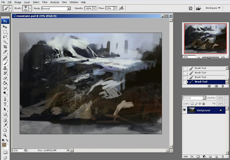Image resolution: width=230 pixels, height=160 pixels.
Task: Select the Healing Brush tool
Action: pyautogui.click(x=5, y=58)
